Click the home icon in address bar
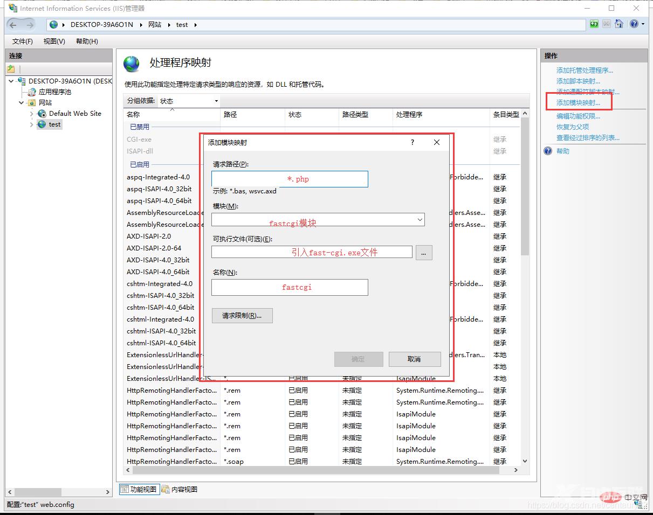Viewport: 653px width, 515px height. click(619, 24)
